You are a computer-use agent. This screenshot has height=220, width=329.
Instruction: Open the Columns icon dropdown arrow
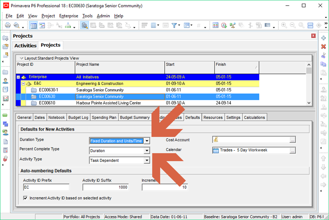(x=158, y=25)
